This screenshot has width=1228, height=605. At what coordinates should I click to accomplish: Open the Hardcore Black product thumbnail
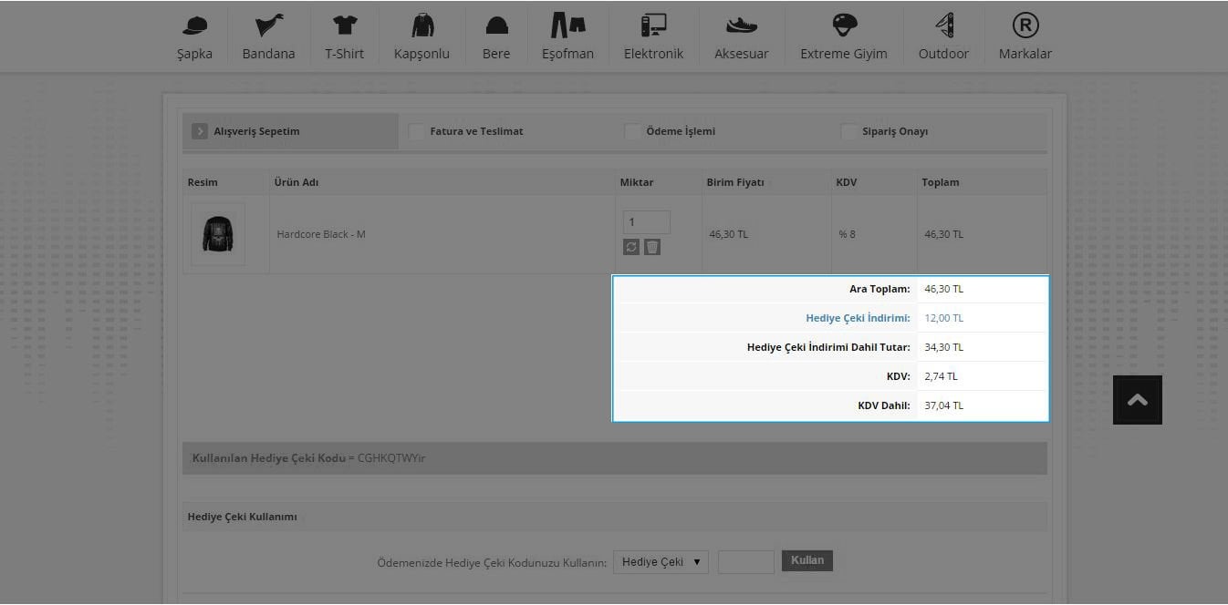[x=218, y=234]
